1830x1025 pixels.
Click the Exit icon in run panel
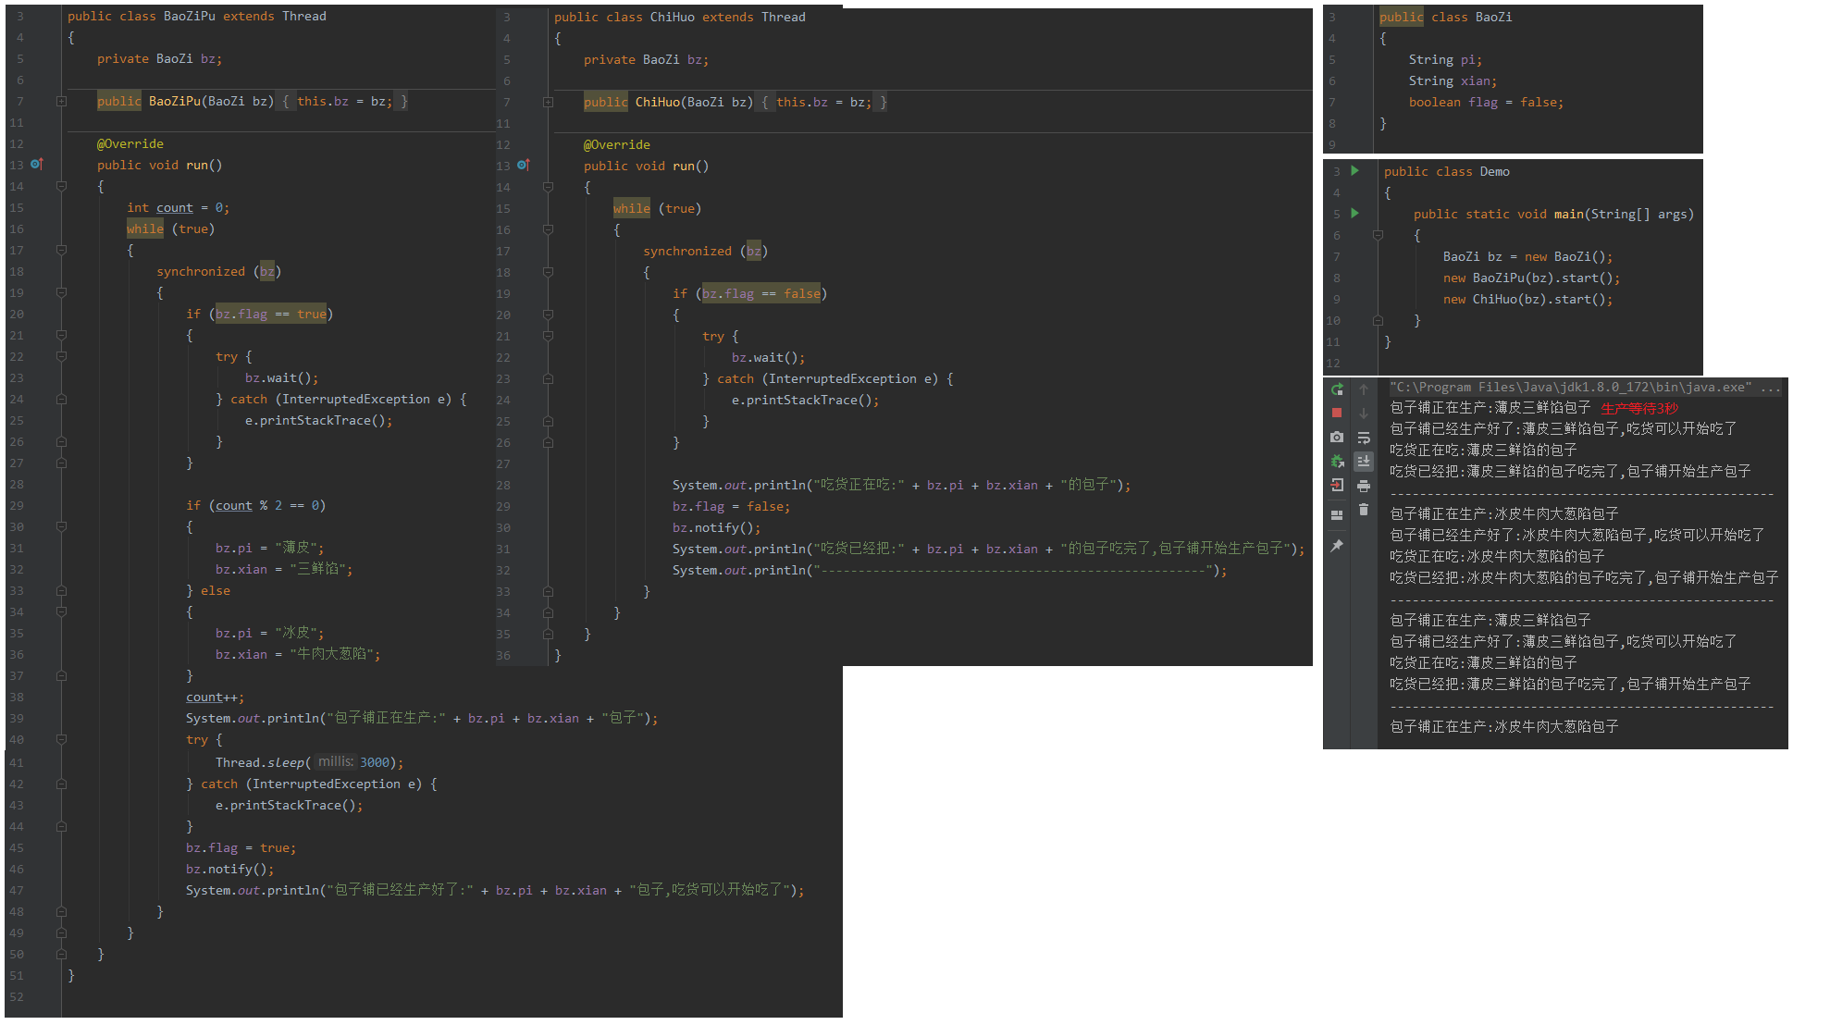(1337, 485)
